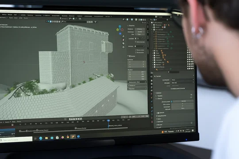Toggle the lower checkbox under the sidebar eyedropper field
Viewport: 239px width, 159px height.
point(136,53)
